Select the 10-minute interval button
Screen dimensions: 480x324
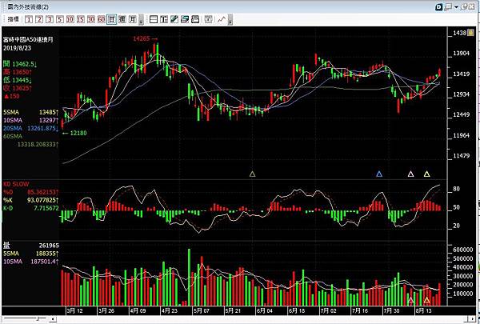tap(70, 19)
